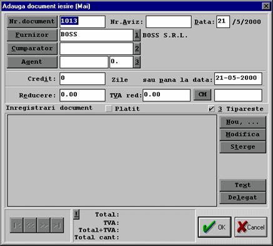Click the TVA red field showing 0.00
Viewport: 273px width, 246px height.
coord(166,96)
